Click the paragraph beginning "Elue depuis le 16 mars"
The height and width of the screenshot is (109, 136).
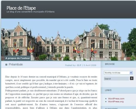[x=51, y=82]
